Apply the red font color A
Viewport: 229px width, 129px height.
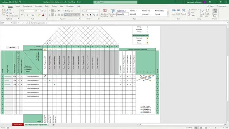43,15
